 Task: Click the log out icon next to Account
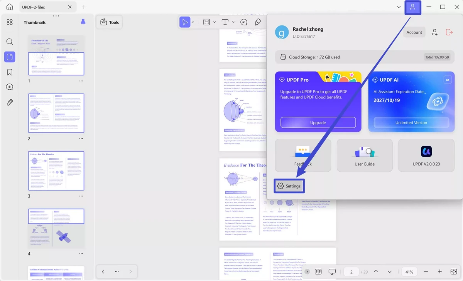tap(449, 32)
